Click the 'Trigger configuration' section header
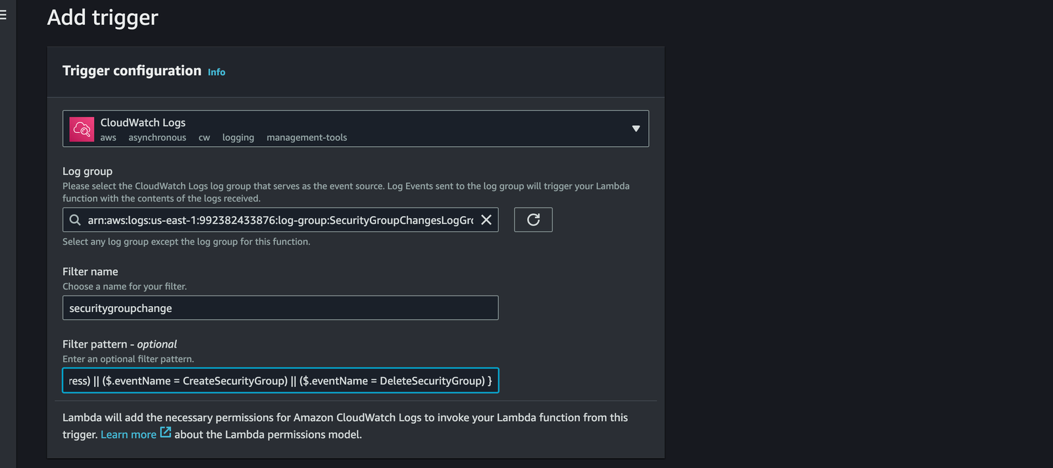This screenshot has height=468, width=1053. 132,71
